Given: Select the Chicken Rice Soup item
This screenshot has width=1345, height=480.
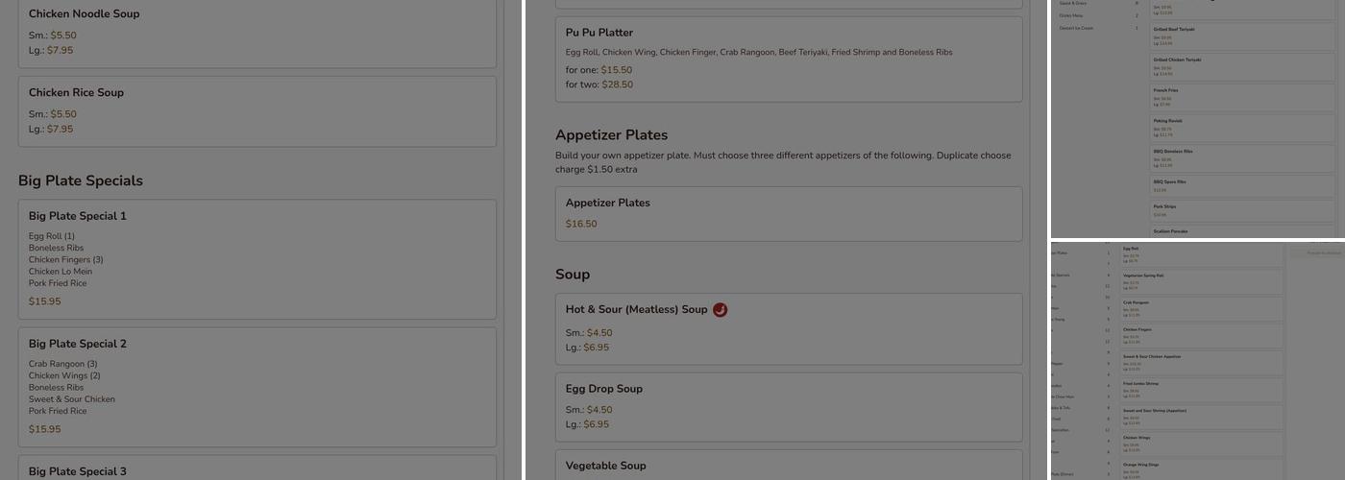Looking at the screenshot, I should pyautogui.click(x=257, y=110).
